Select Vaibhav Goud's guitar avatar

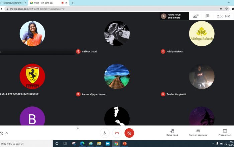tap(117, 33)
